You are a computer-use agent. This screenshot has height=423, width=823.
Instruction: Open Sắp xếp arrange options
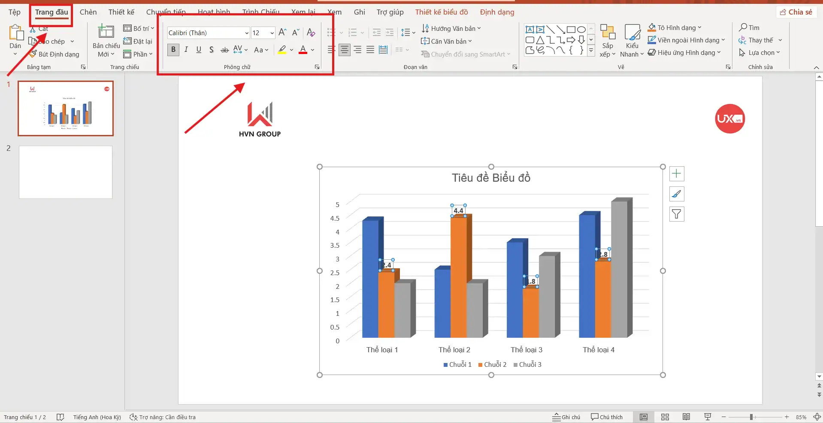608,41
